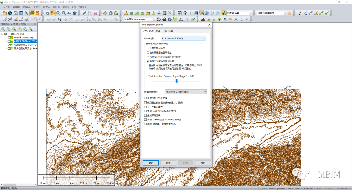Select the 包括作为属性的显示标签 radio option

(x=148, y=61)
